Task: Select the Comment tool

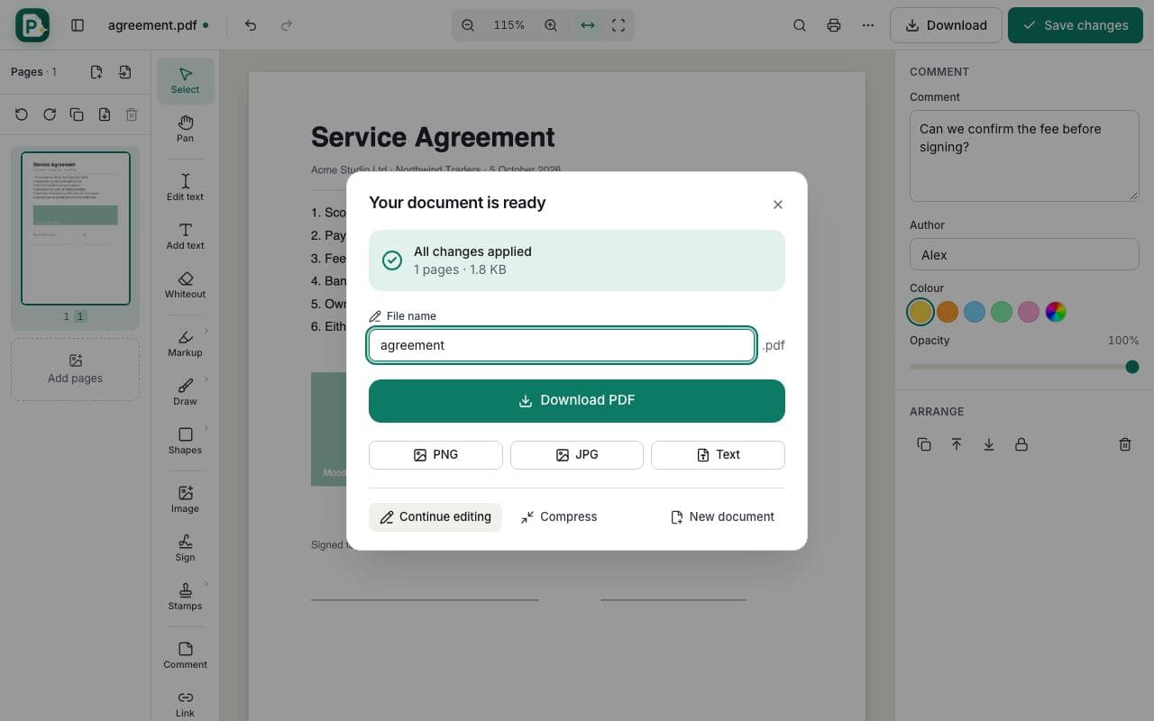Action: (x=185, y=654)
